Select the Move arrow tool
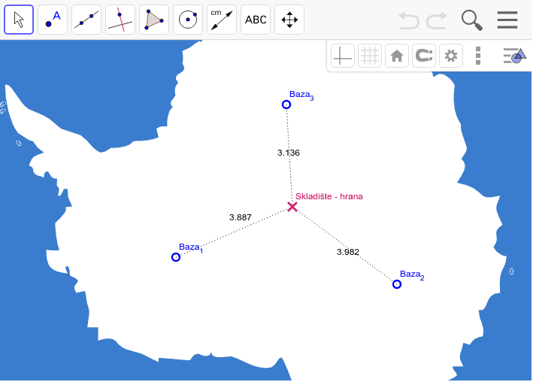This screenshot has width=533, height=382. click(19, 20)
